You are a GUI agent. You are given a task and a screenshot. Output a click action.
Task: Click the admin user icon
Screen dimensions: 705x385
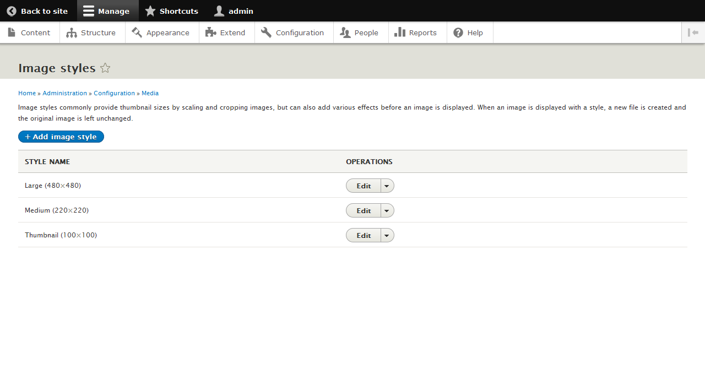click(x=219, y=11)
